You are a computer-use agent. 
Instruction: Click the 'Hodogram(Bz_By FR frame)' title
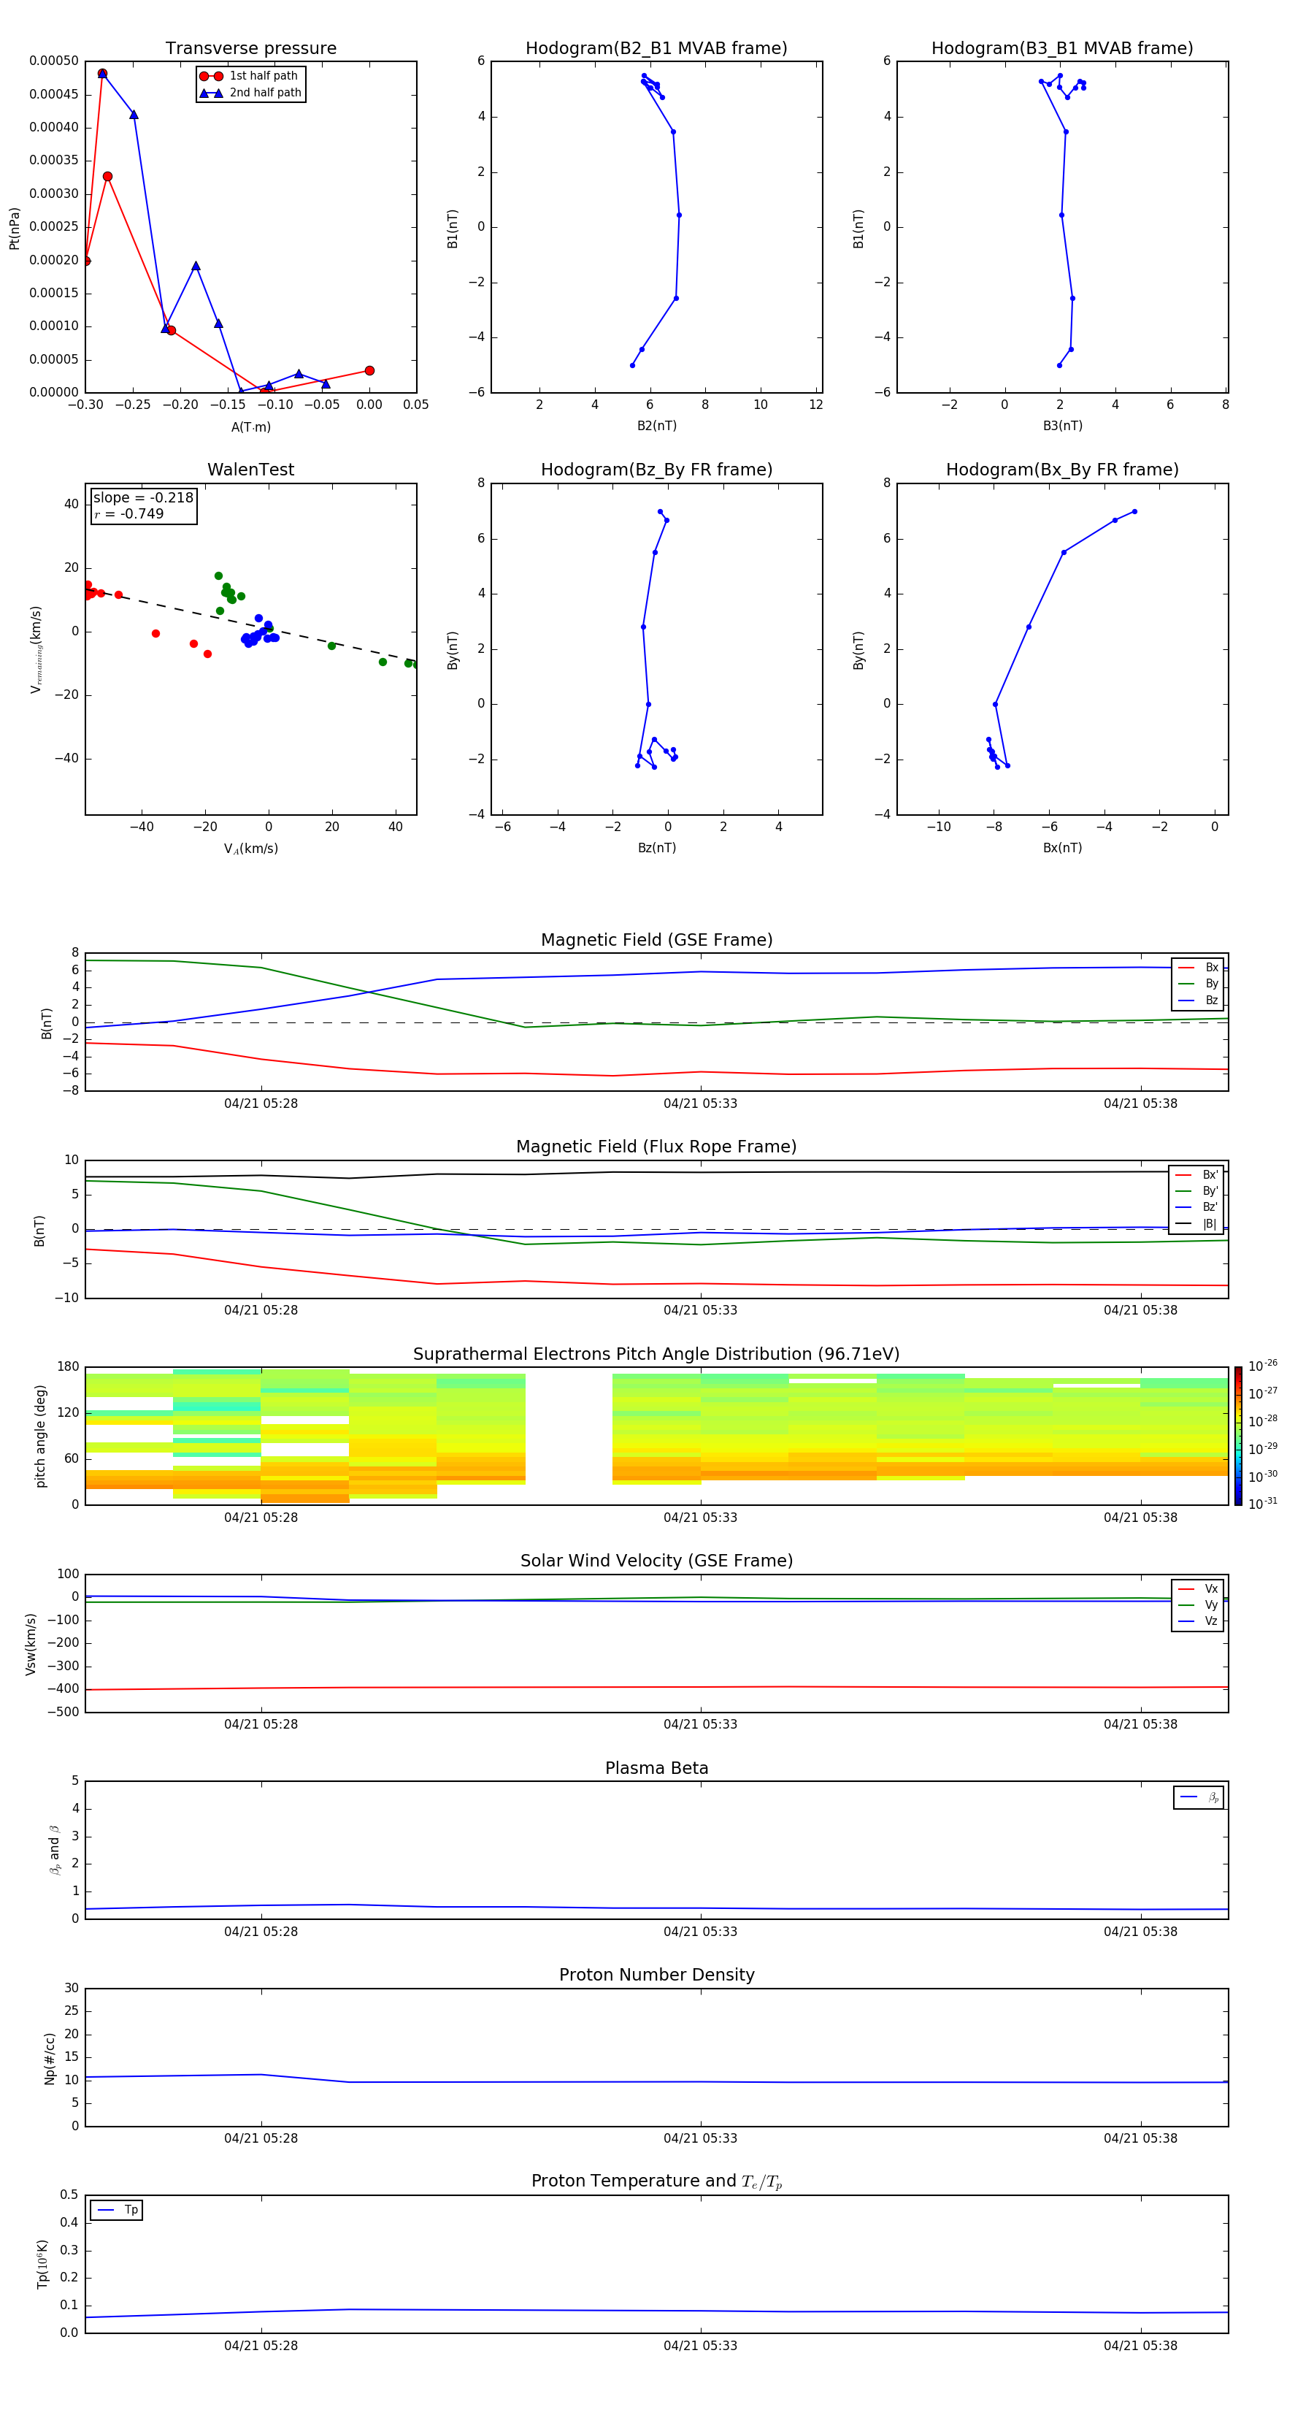pos(656,470)
